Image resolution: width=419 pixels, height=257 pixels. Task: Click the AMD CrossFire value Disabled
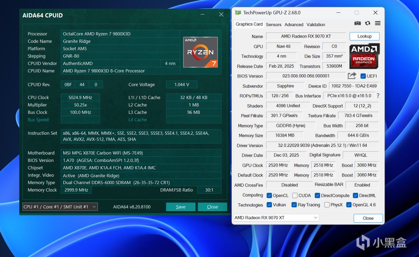289,185
